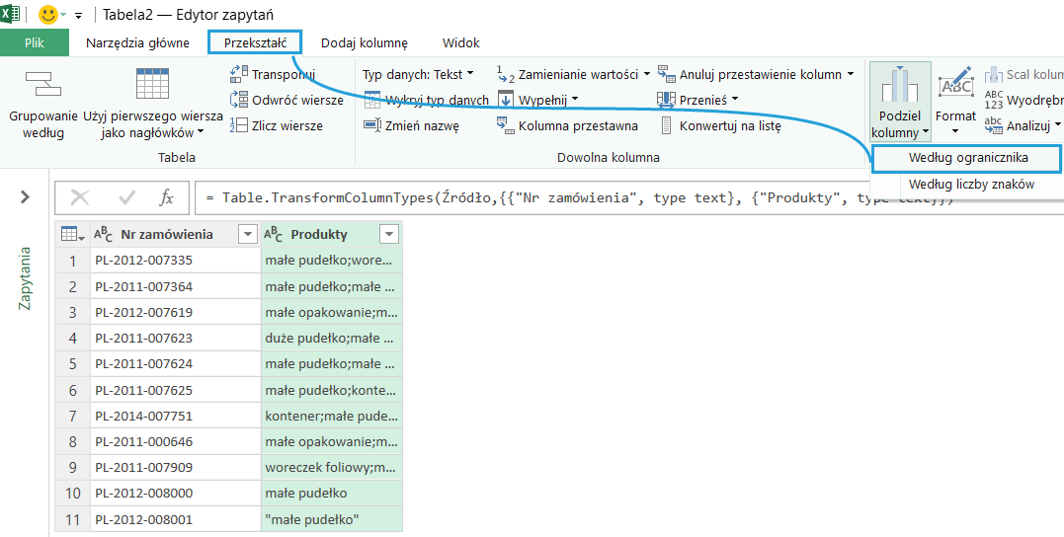The height and width of the screenshot is (537, 1064).
Task: Switch to the Dodaj kolumnę tab
Action: (364, 42)
